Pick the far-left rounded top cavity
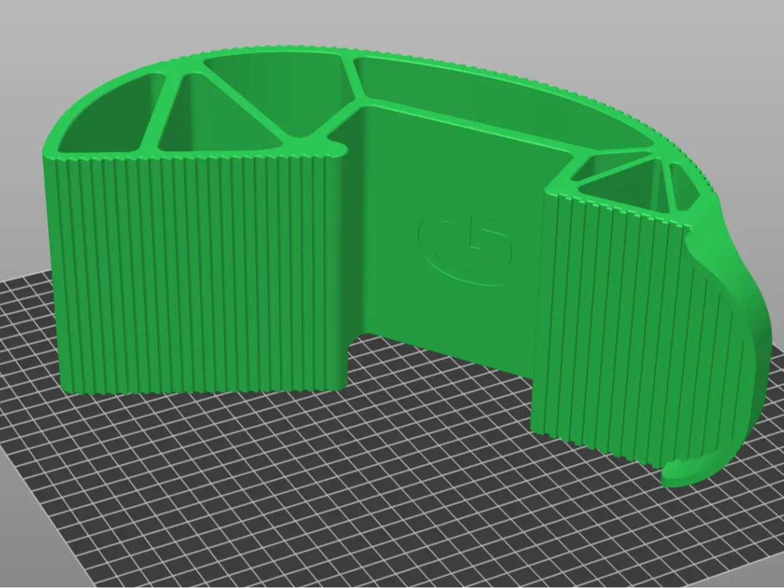The height and width of the screenshot is (588, 784). click(x=105, y=118)
